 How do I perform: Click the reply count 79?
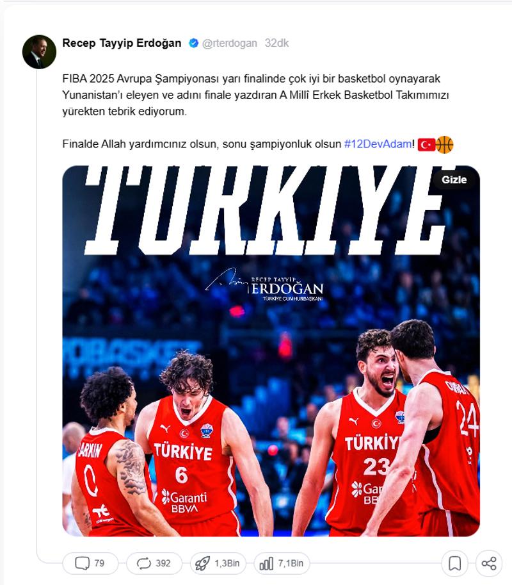pos(99,563)
